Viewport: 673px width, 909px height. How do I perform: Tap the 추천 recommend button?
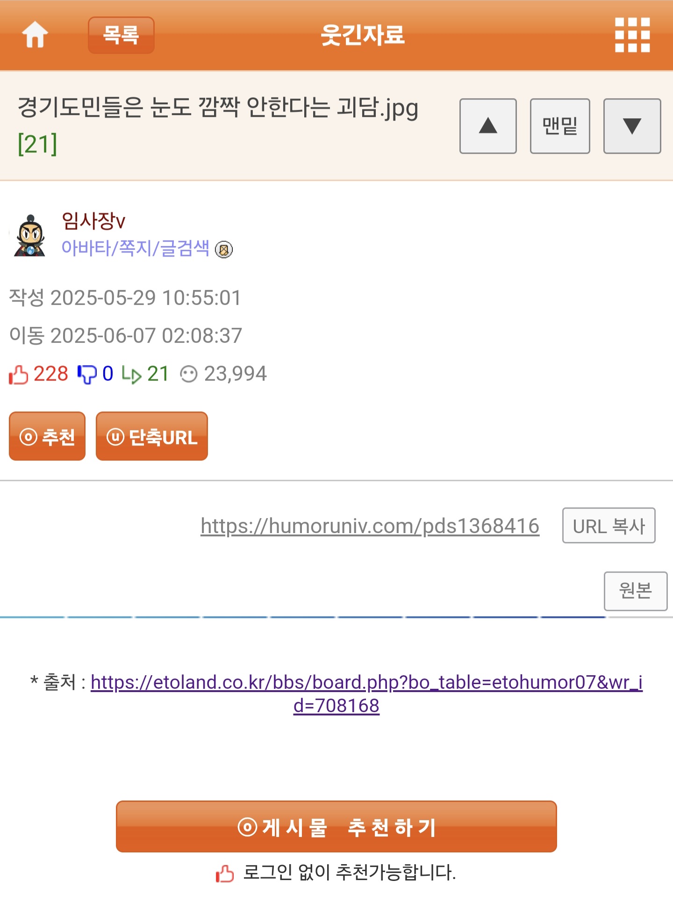47,436
